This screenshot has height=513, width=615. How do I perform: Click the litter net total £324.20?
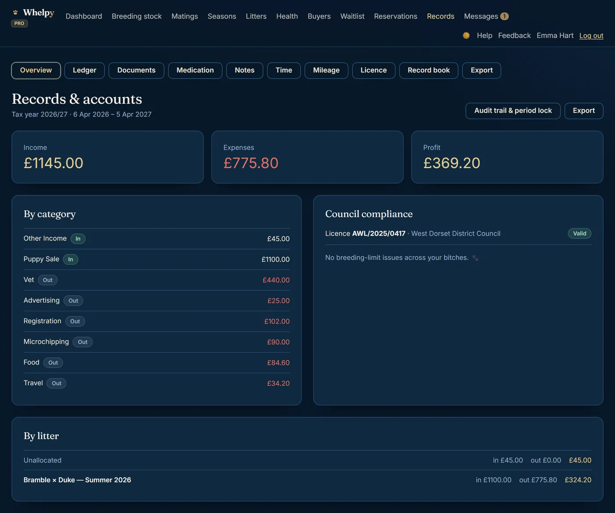(578, 480)
